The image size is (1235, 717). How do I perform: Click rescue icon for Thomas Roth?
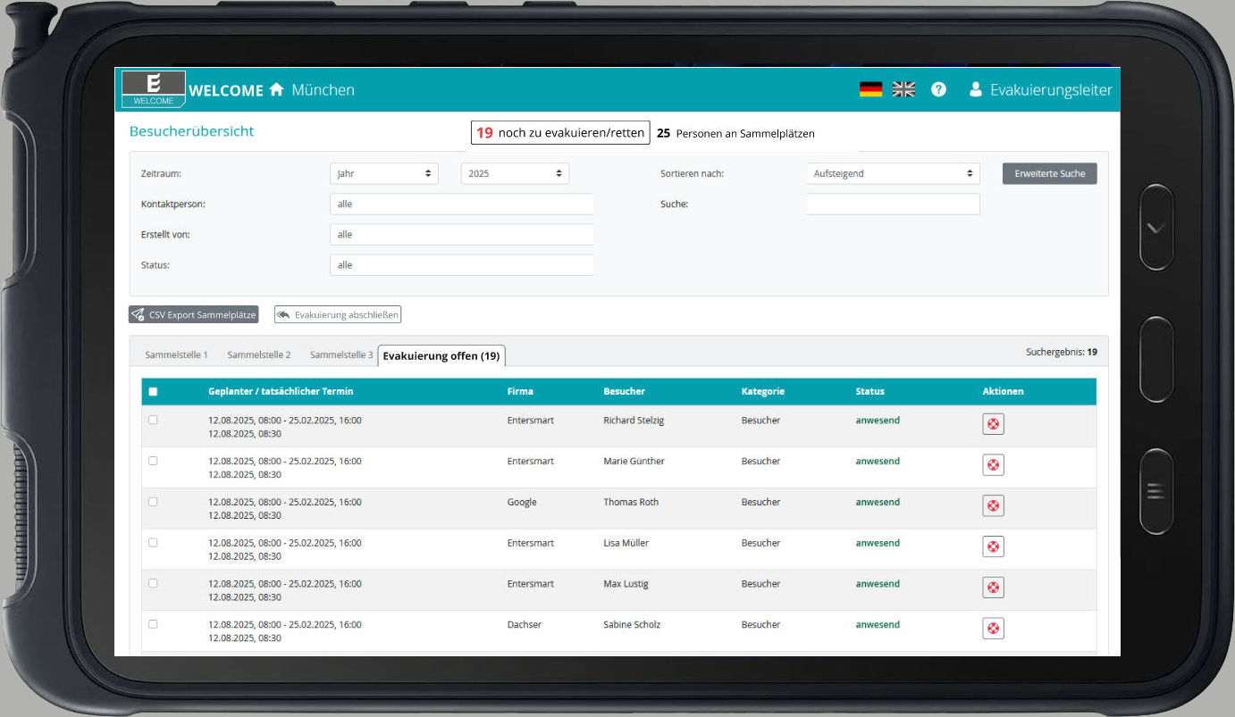click(x=993, y=506)
